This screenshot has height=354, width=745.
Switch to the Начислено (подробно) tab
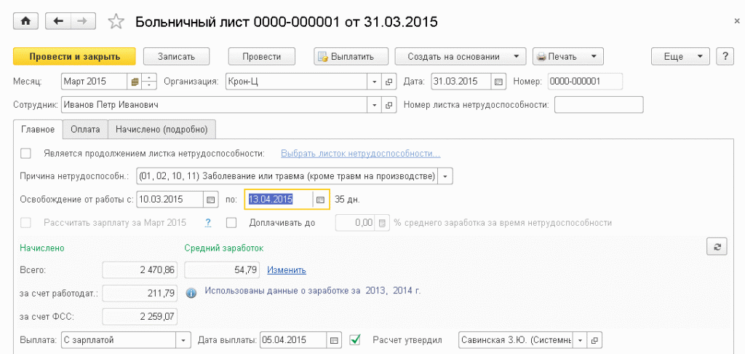click(162, 129)
